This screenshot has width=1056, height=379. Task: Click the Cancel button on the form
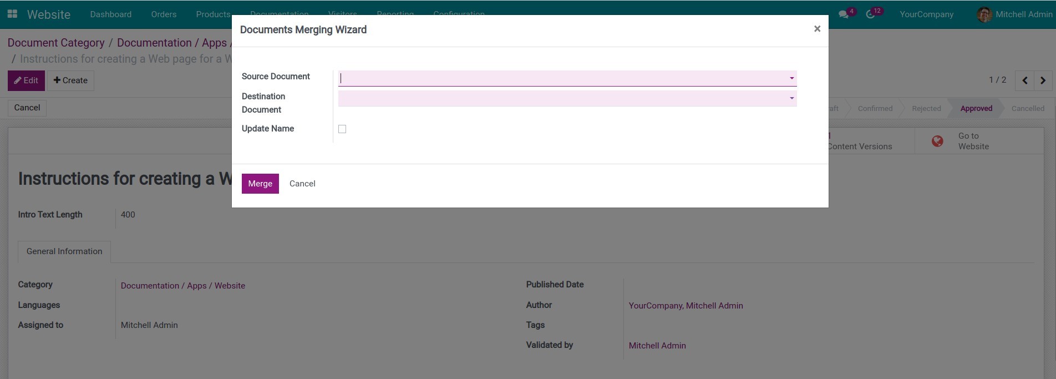click(x=27, y=108)
